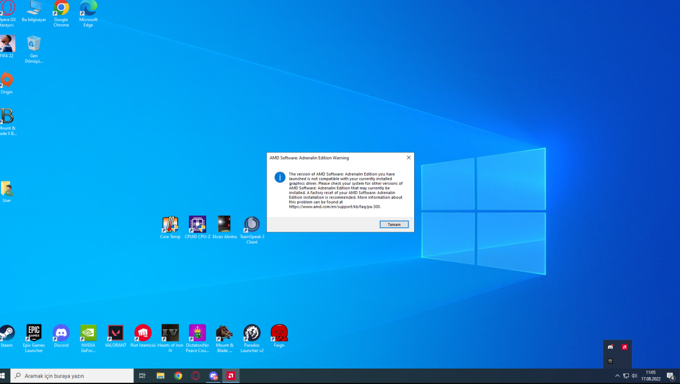
Task: Click the AMD Software taskbar button
Action: tap(231, 376)
